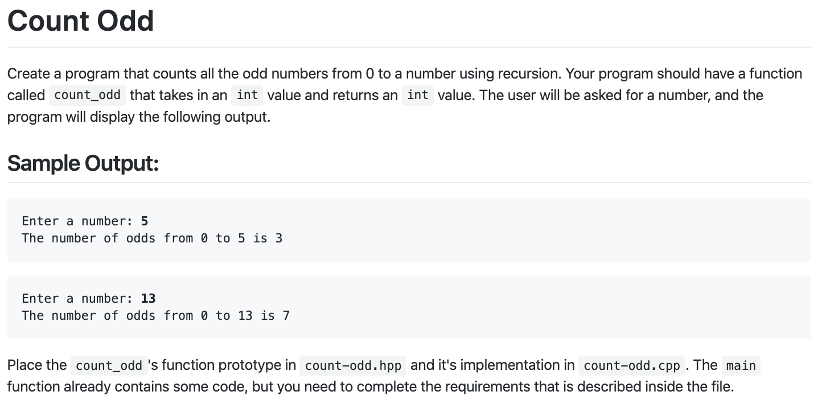Screen dimensions: 830x412
Task: Click inside the second sample output code block
Action: pos(409,307)
